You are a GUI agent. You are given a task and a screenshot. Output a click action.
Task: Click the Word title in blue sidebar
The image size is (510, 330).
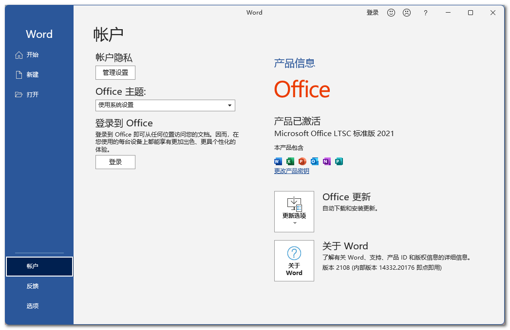(x=39, y=34)
